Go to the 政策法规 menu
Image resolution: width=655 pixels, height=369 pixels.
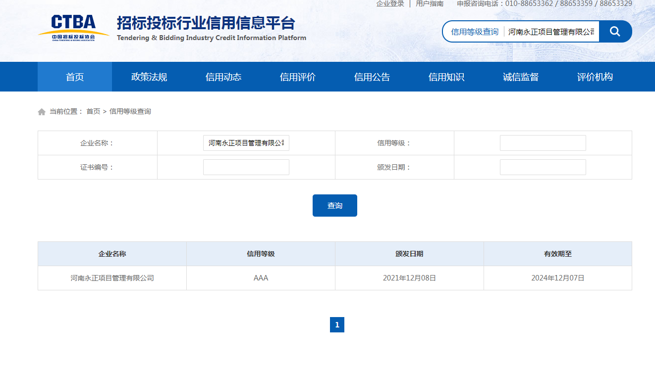click(x=149, y=77)
